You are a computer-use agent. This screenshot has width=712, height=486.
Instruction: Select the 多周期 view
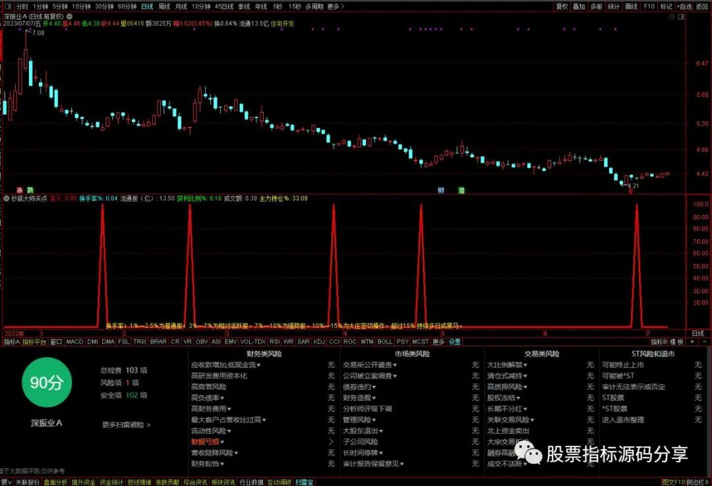[314, 7]
